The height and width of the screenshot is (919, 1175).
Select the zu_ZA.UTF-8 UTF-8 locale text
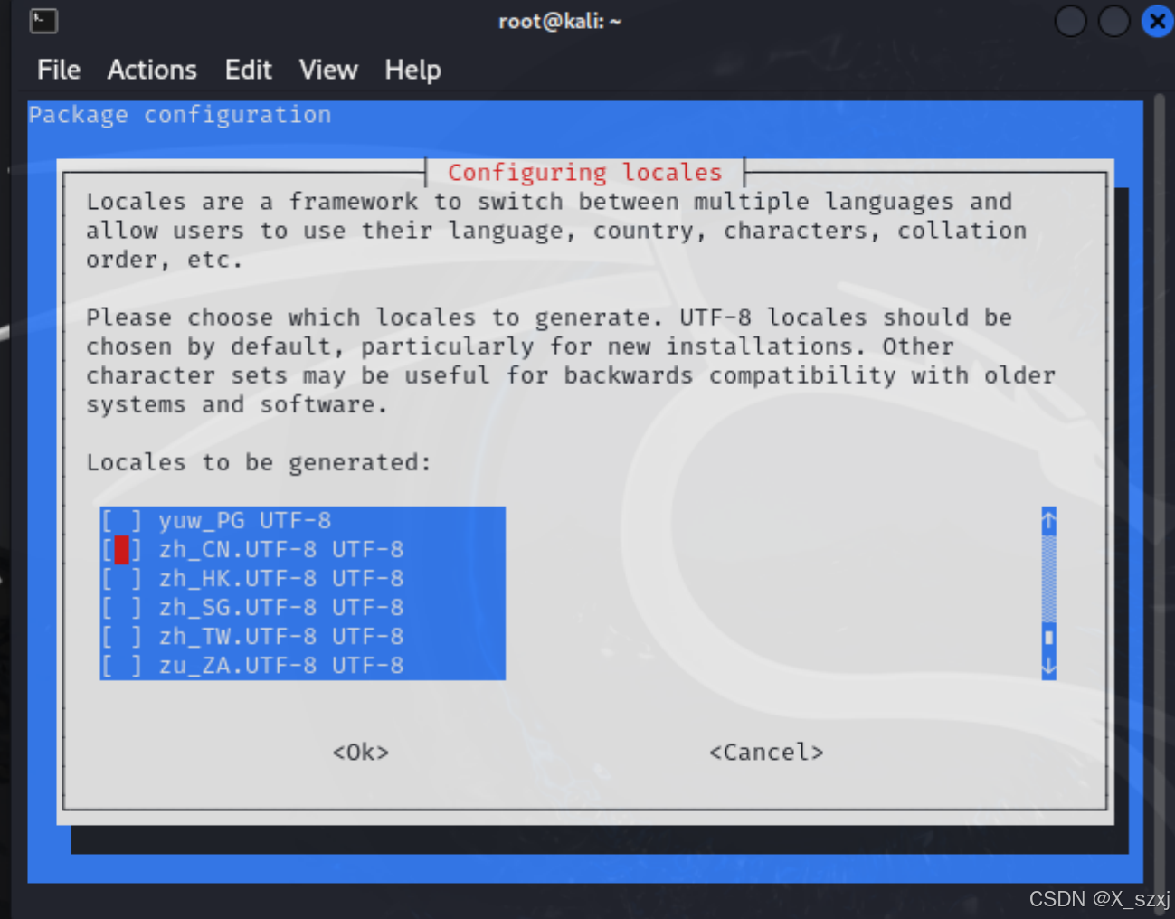coord(281,665)
